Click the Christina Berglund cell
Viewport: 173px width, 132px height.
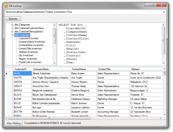tap(84, 91)
